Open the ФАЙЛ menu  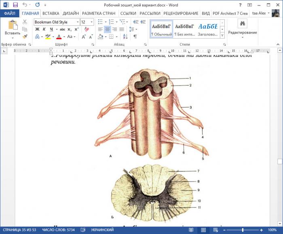pos(10,13)
